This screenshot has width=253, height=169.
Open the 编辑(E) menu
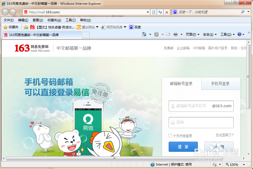[23, 20]
